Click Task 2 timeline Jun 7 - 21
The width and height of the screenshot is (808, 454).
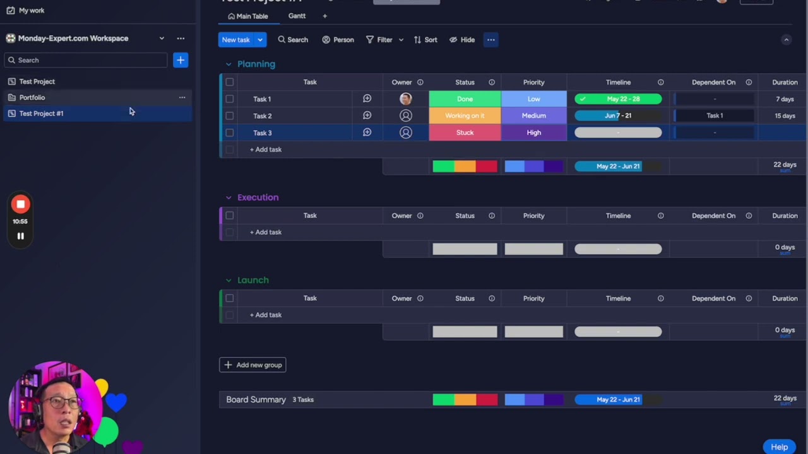(618, 115)
